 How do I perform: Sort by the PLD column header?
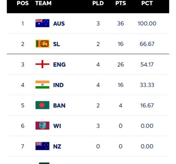coord(98,3)
